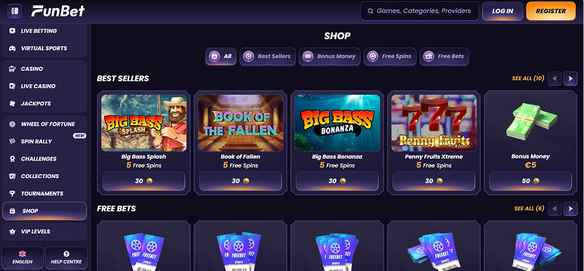The width and height of the screenshot is (584, 271).
Task: Open the Help Centre question mark icon
Action: click(x=66, y=254)
